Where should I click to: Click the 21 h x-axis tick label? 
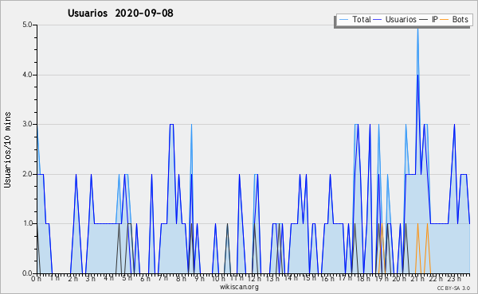point(417,278)
